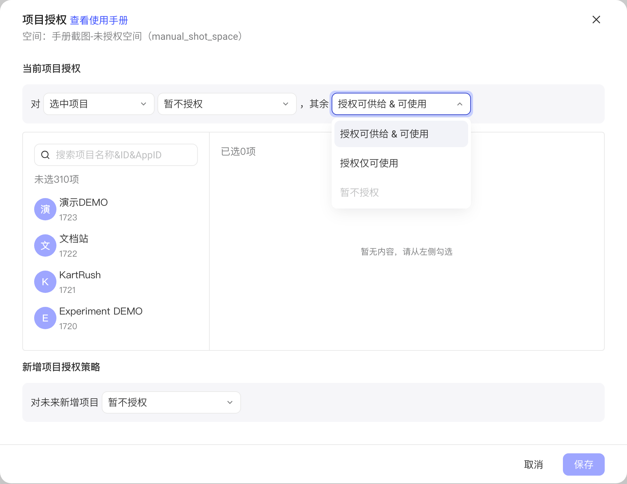Select the KartRush project name
Screen dimensions: 627x484
coord(80,275)
